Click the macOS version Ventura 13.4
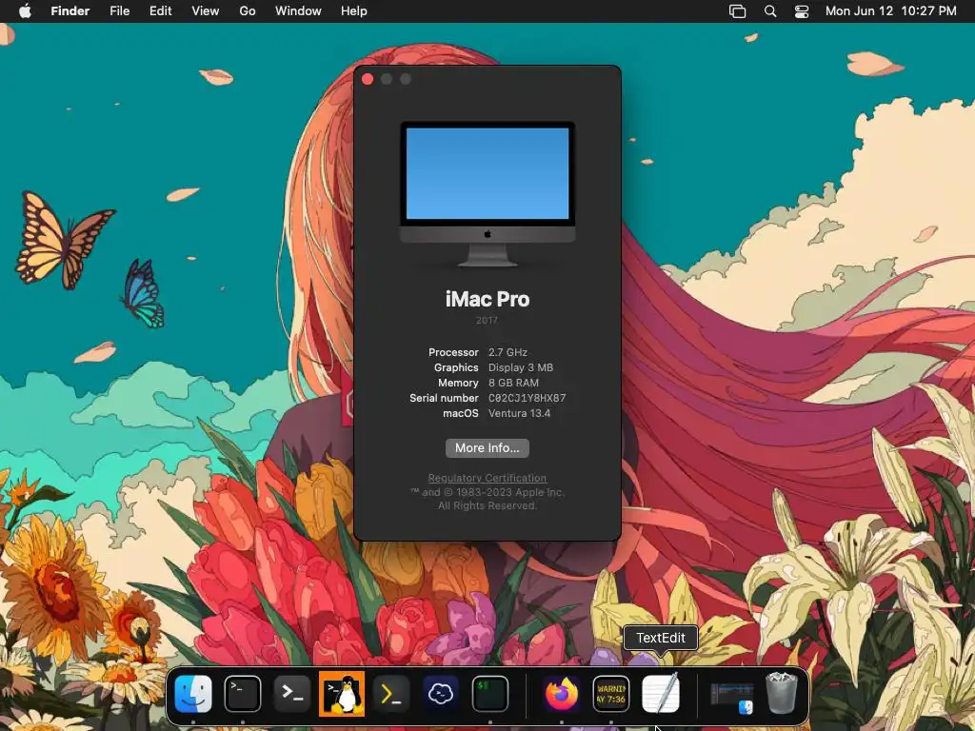Viewport: 975px width, 731px height. (x=519, y=413)
